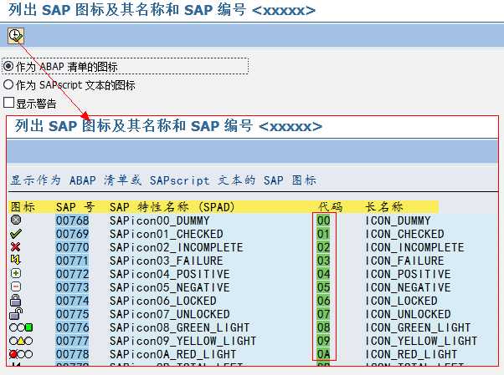Screen dimensions: 504x375
Task: Click the yellow lightning ICON_FAILURE icon
Action: coord(15,260)
